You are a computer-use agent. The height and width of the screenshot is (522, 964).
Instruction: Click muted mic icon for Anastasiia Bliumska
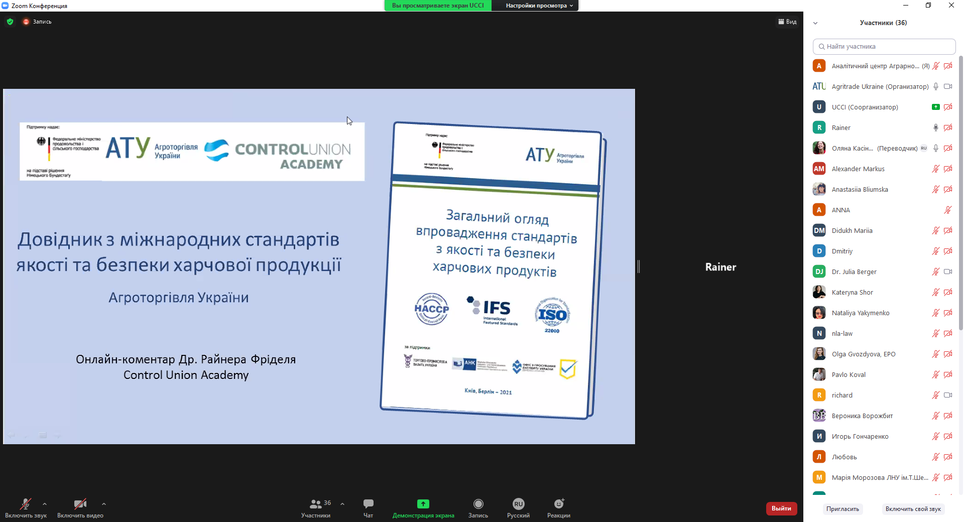(936, 189)
